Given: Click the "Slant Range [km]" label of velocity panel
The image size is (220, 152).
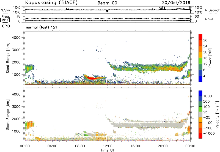Looking at the screenshot, I should point(8,115).
